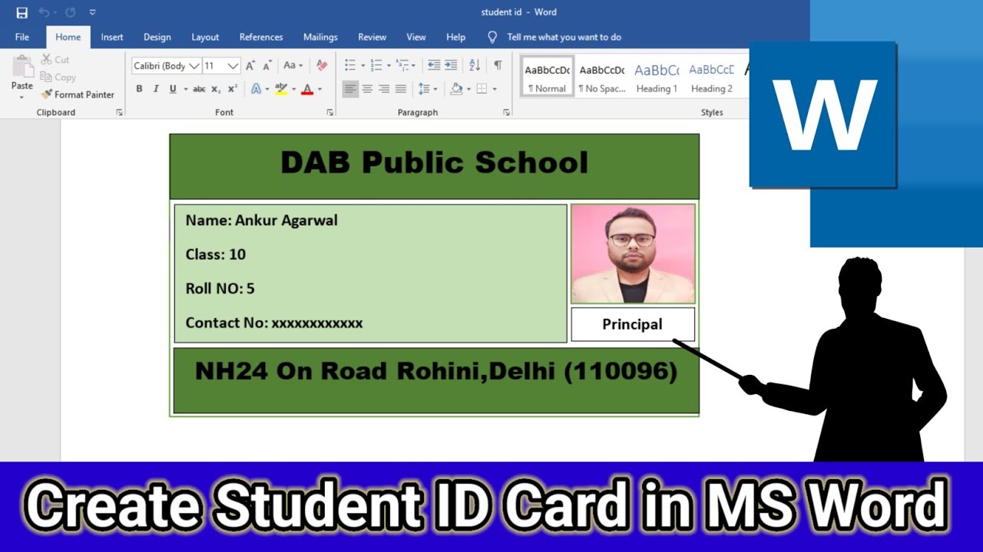Image resolution: width=983 pixels, height=552 pixels.
Task: Apply the Heading 1 style
Action: tap(657, 77)
